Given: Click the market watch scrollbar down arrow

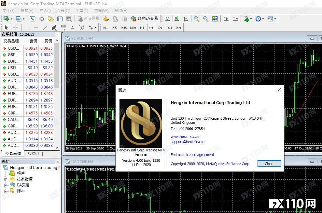Looking at the screenshot, I should coord(57,148).
